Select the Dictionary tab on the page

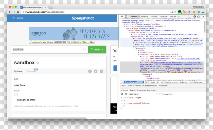click(19, 71)
